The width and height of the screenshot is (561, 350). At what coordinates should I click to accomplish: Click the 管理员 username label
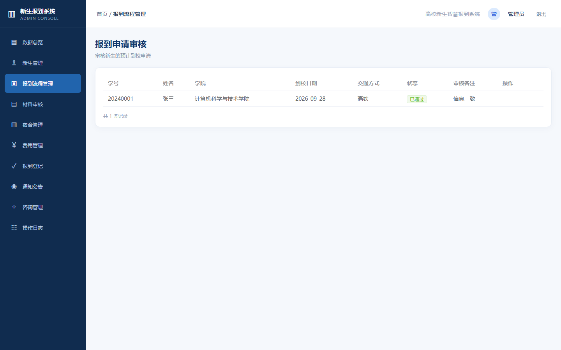(516, 14)
